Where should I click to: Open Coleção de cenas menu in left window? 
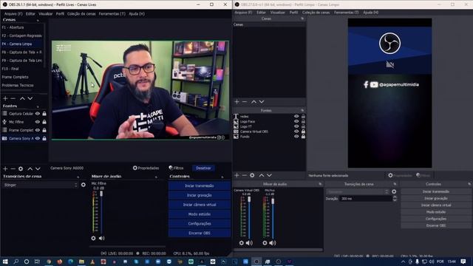(x=81, y=14)
